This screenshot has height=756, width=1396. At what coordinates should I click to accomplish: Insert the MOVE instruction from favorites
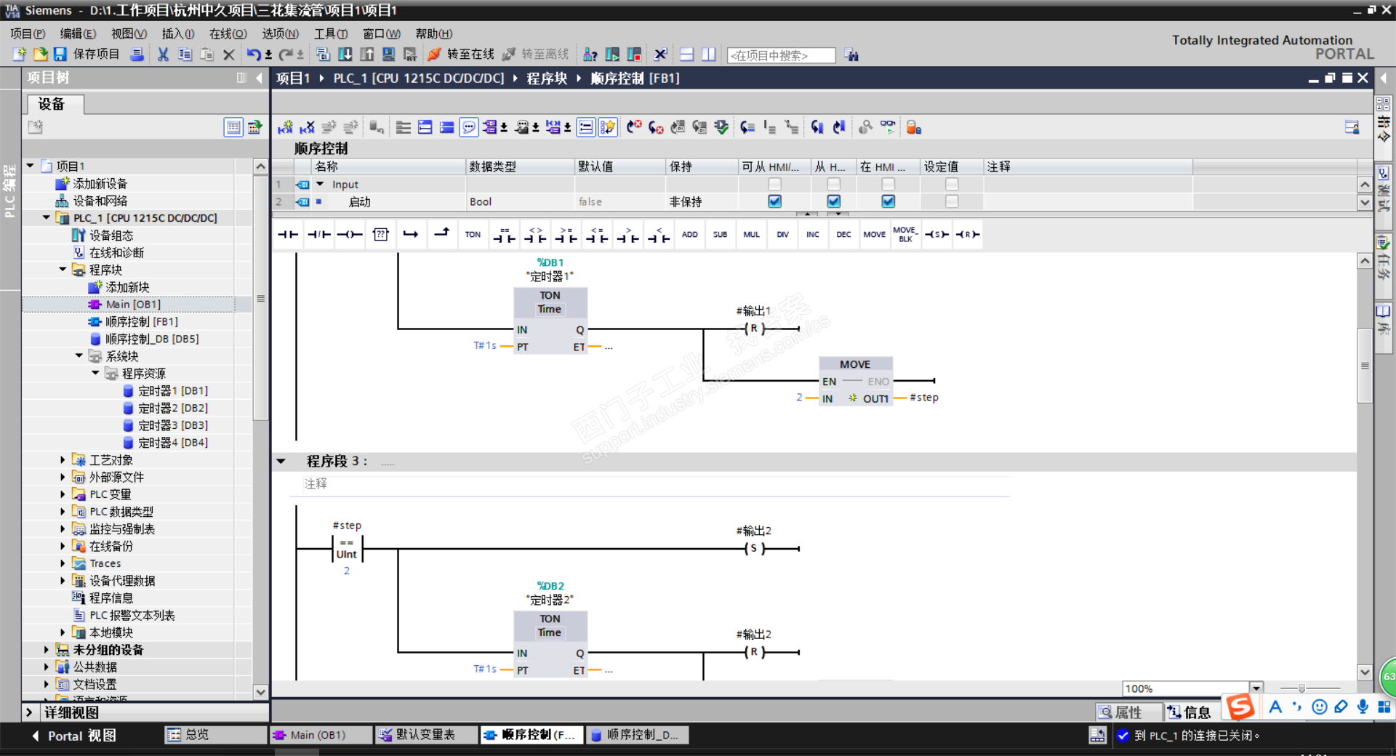click(874, 234)
